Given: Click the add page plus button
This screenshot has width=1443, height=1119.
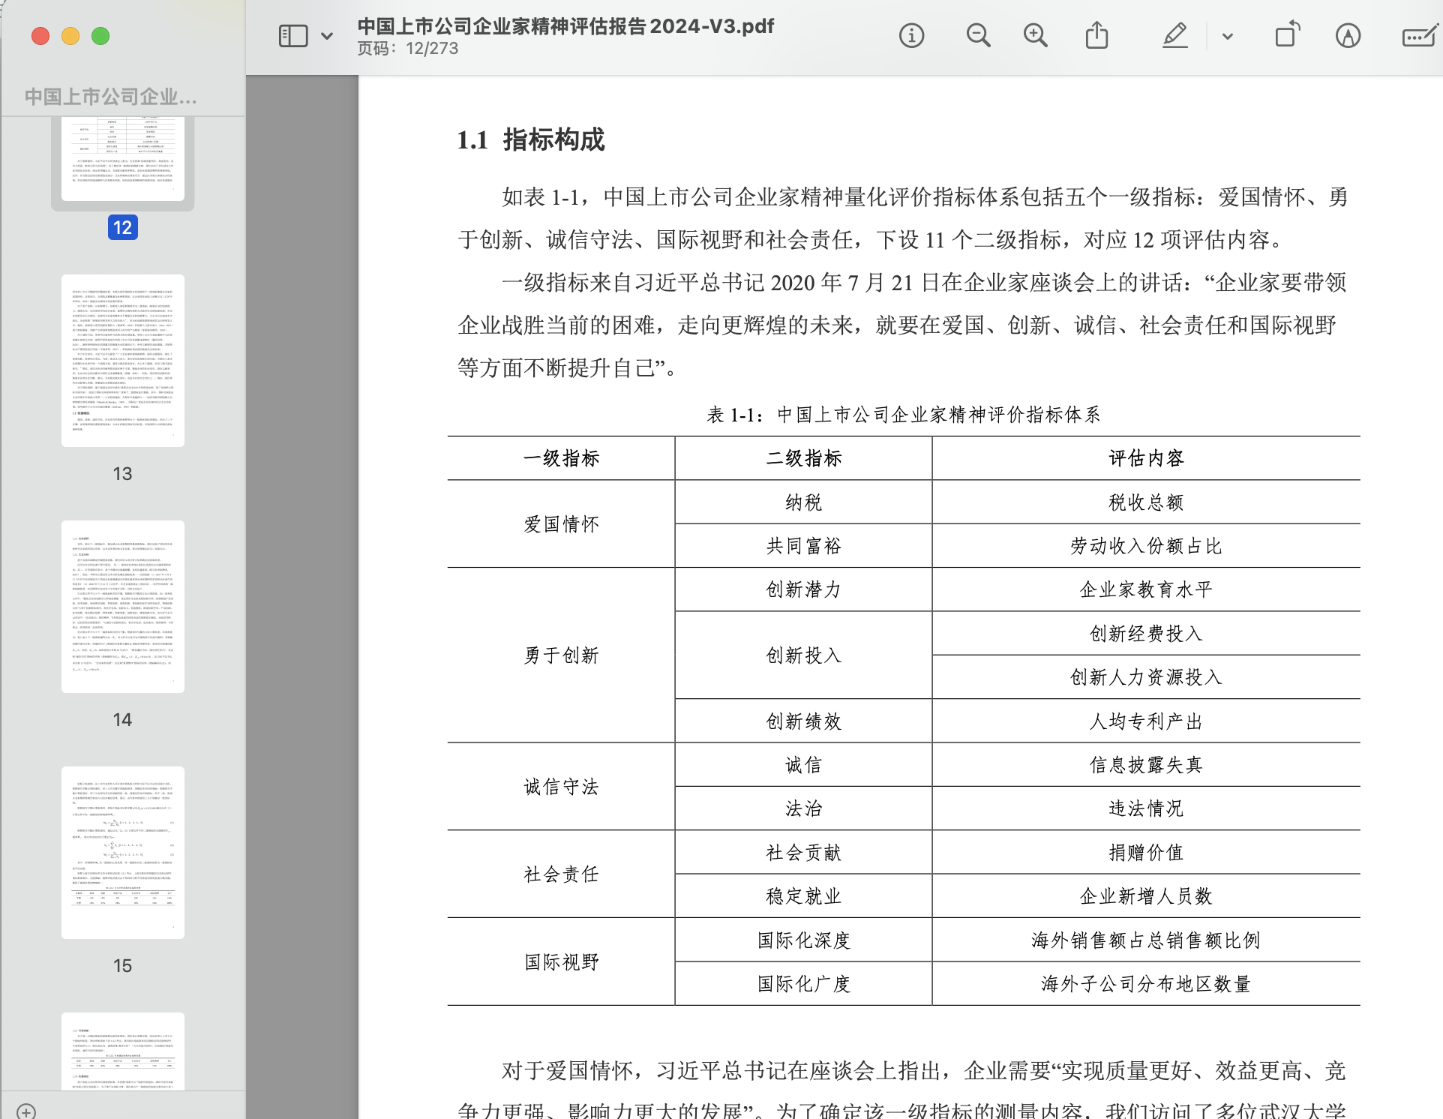Looking at the screenshot, I should (x=26, y=1111).
